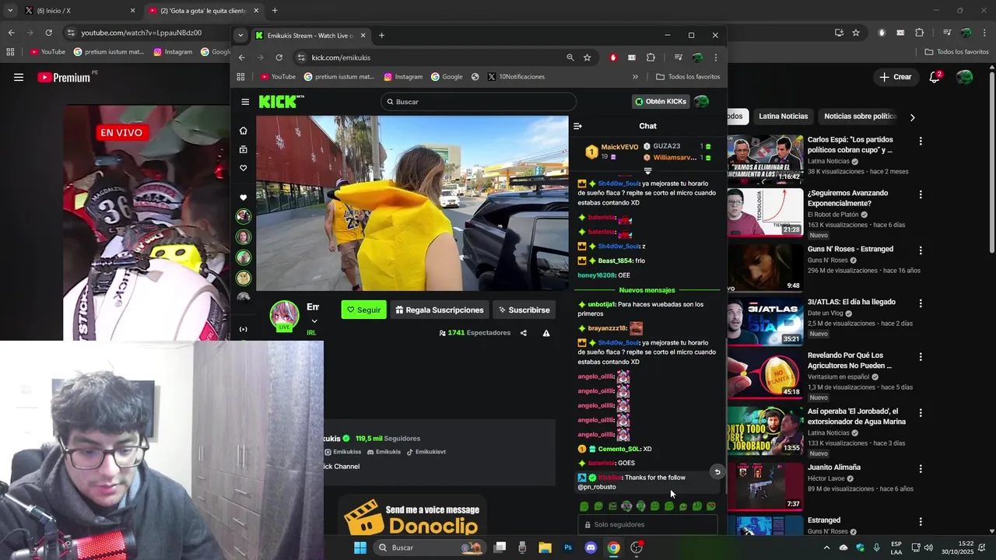Click Suscribirse button

[x=524, y=310]
